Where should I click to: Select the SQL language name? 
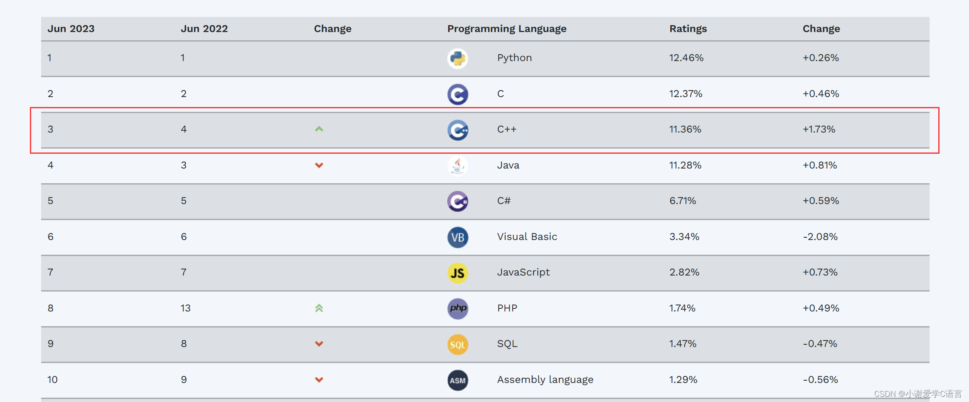coord(507,344)
